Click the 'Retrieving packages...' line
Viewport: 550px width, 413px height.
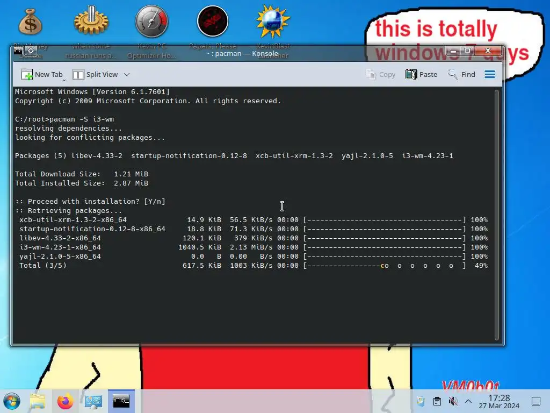coord(68,210)
